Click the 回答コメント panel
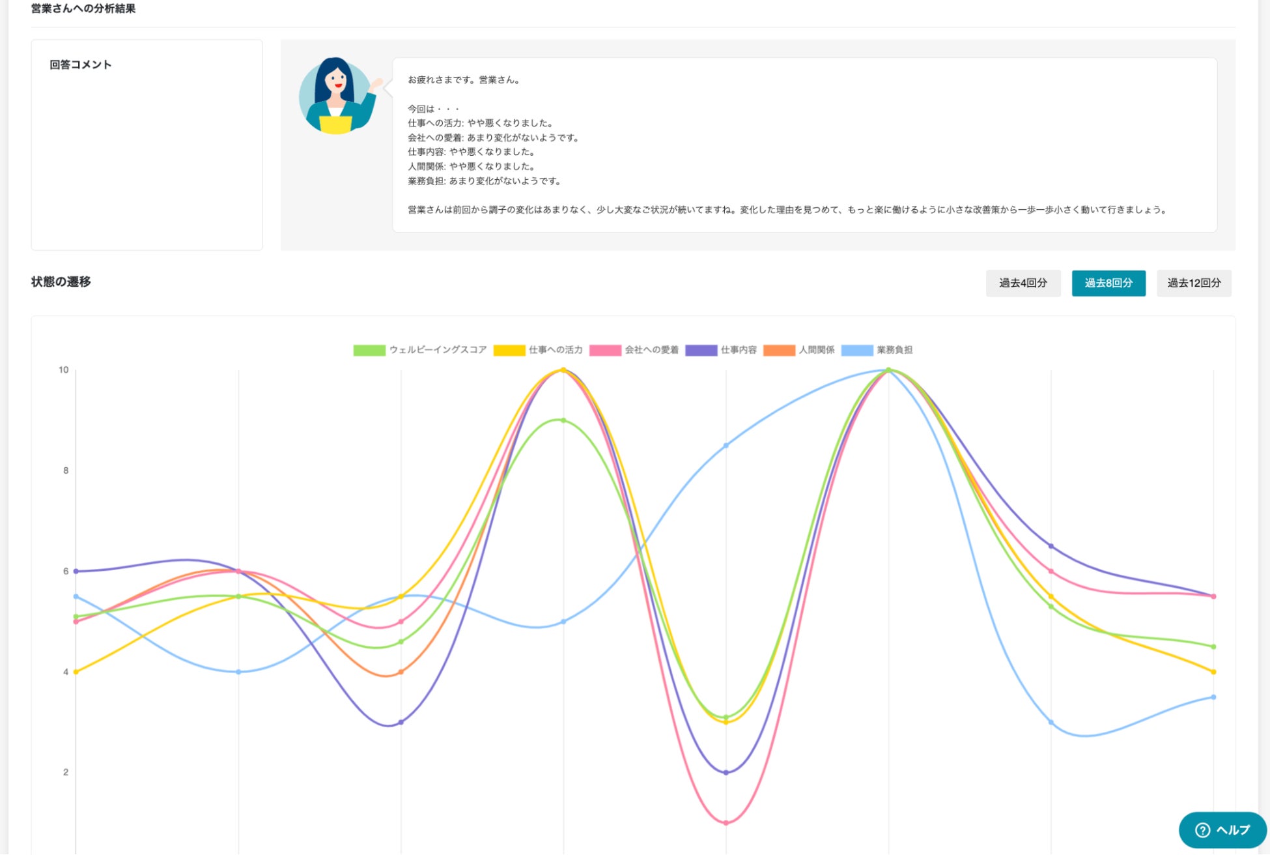1270x855 pixels. tap(147, 145)
